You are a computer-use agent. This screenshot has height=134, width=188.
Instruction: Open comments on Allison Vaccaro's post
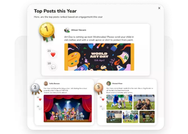tap(53, 67)
